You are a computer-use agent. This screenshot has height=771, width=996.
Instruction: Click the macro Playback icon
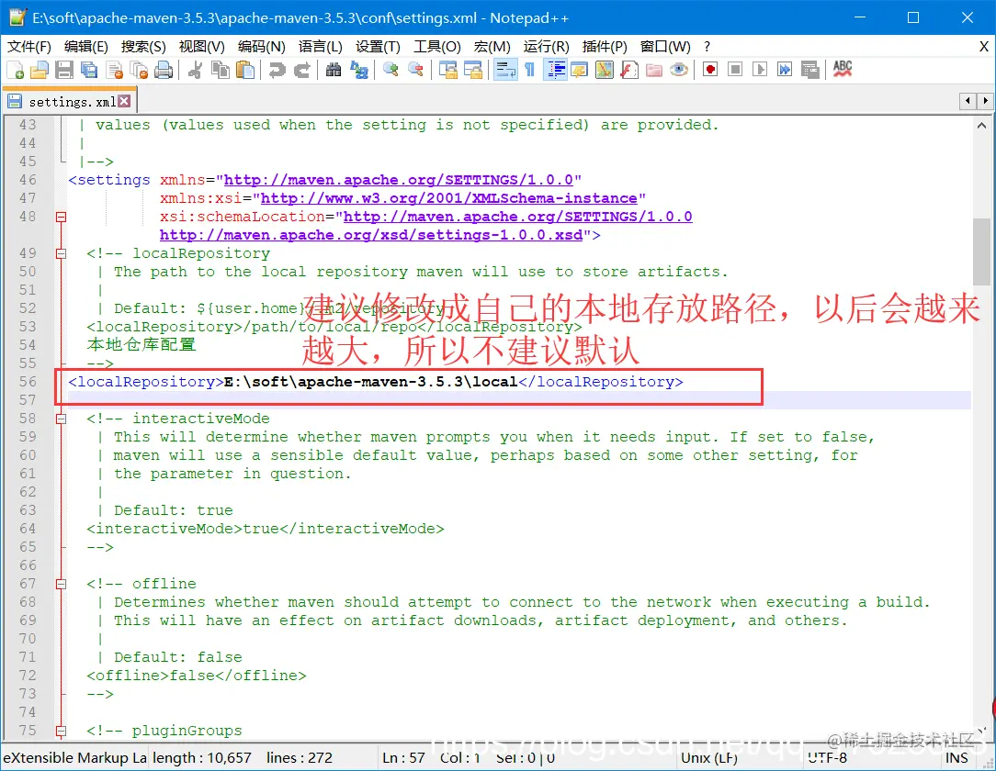point(760,69)
